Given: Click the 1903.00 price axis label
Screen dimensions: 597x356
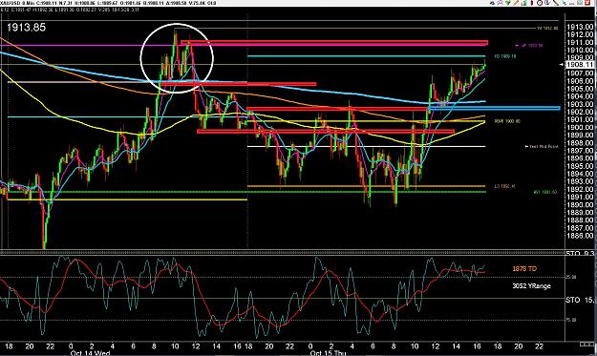Looking at the screenshot, I should pos(580,104).
